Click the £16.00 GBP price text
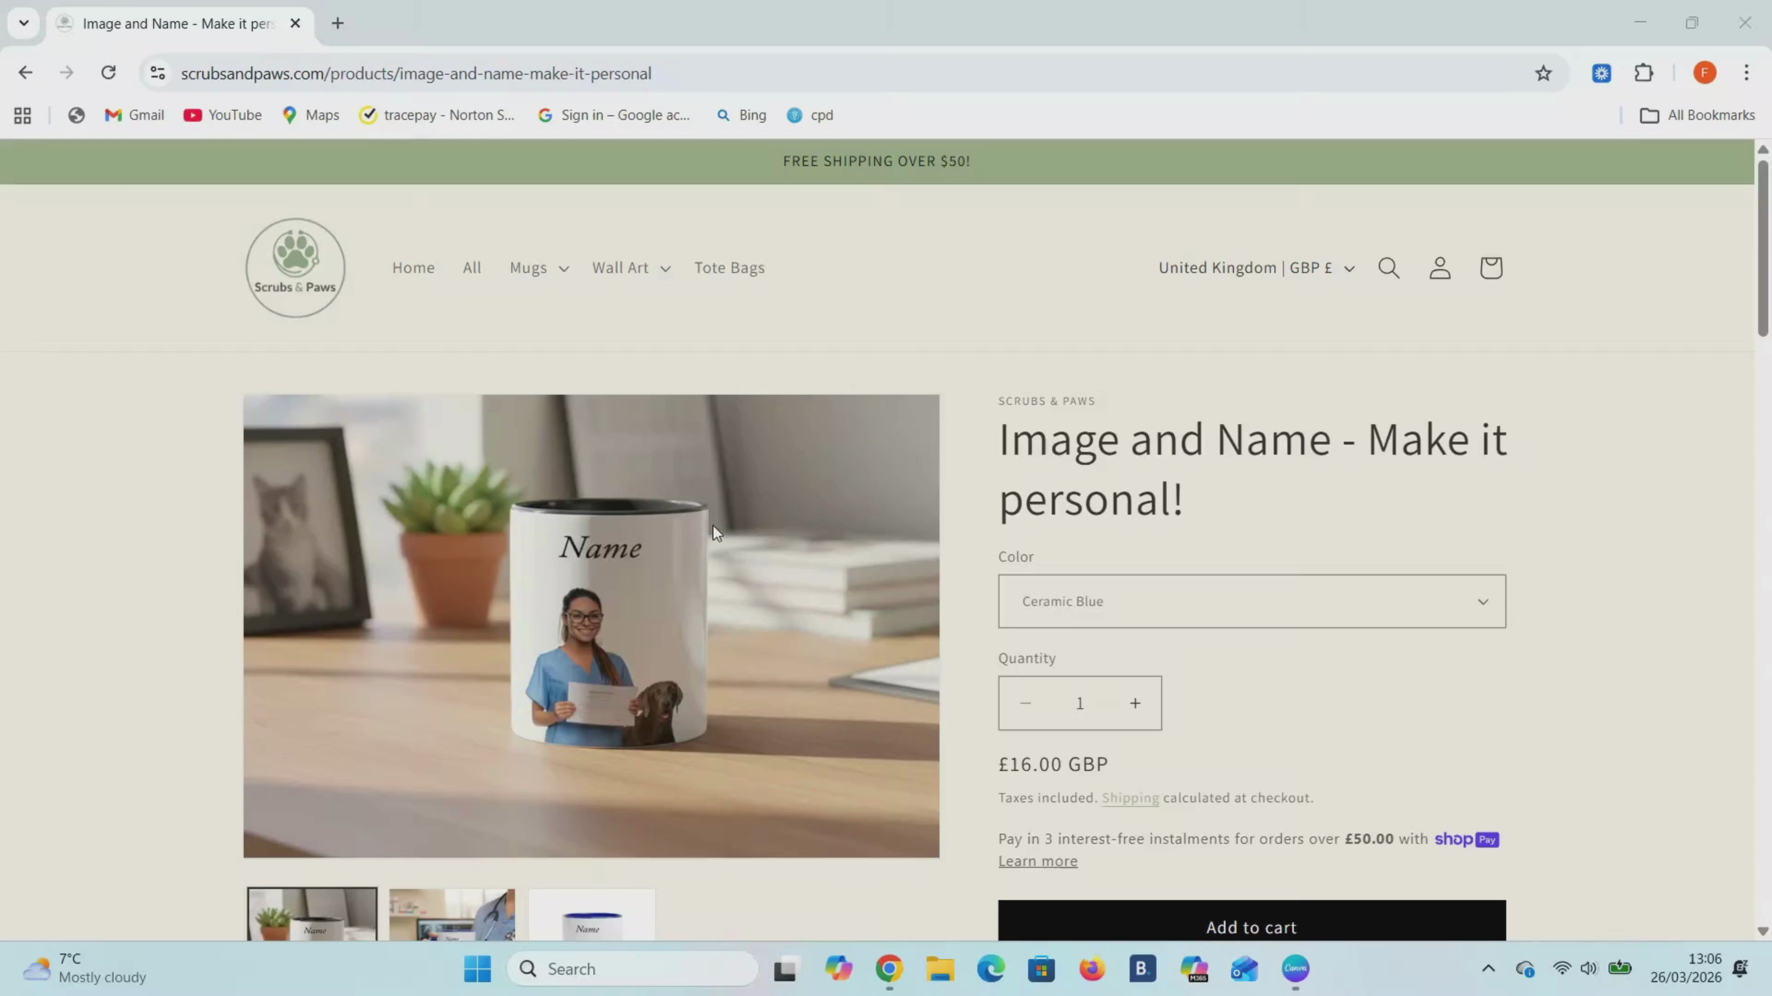 point(1053,765)
